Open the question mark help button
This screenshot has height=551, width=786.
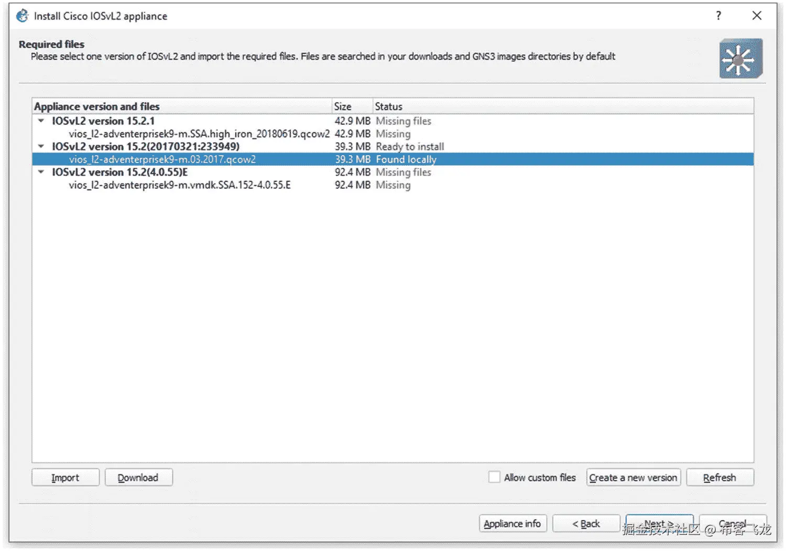pyautogui.click(x=718, y=16)
